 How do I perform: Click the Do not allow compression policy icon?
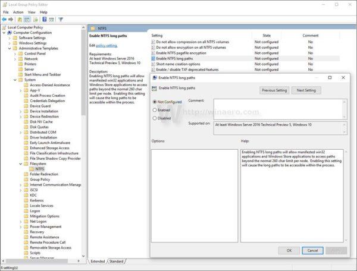pyautogui.click(x=154, y=42)
